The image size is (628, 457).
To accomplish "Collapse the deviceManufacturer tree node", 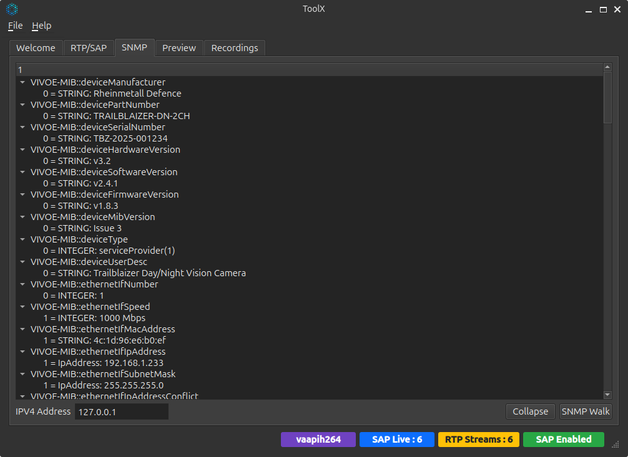I will pos(23,82).
